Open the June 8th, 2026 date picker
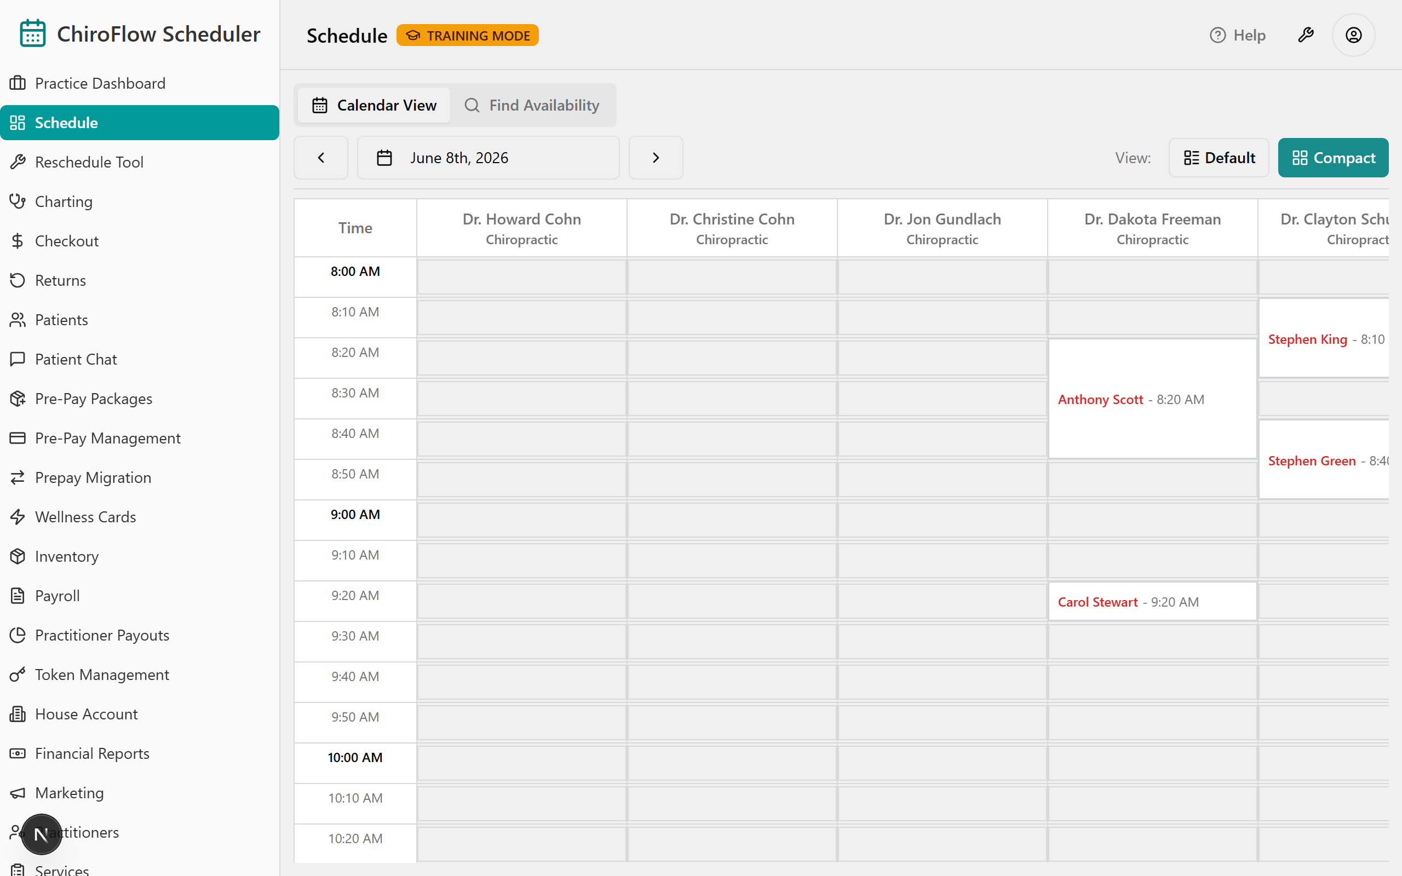 [489, 158]
